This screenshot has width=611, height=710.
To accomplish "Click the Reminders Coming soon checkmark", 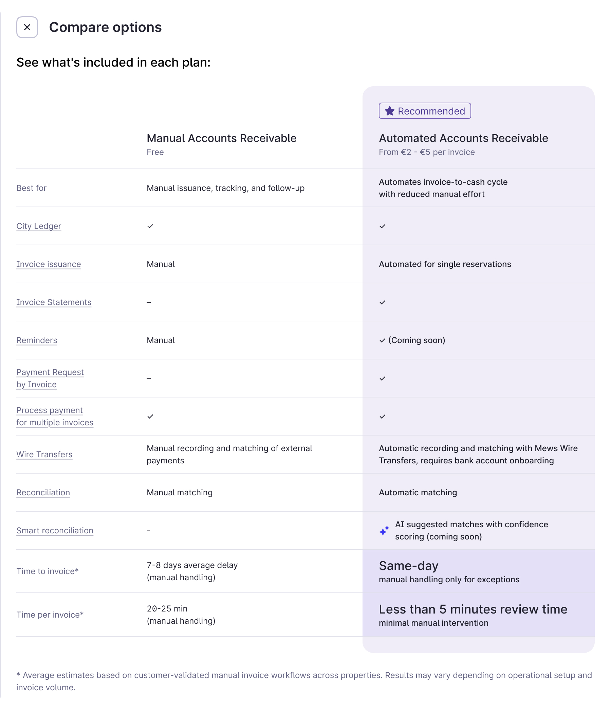I will (383, 340).
